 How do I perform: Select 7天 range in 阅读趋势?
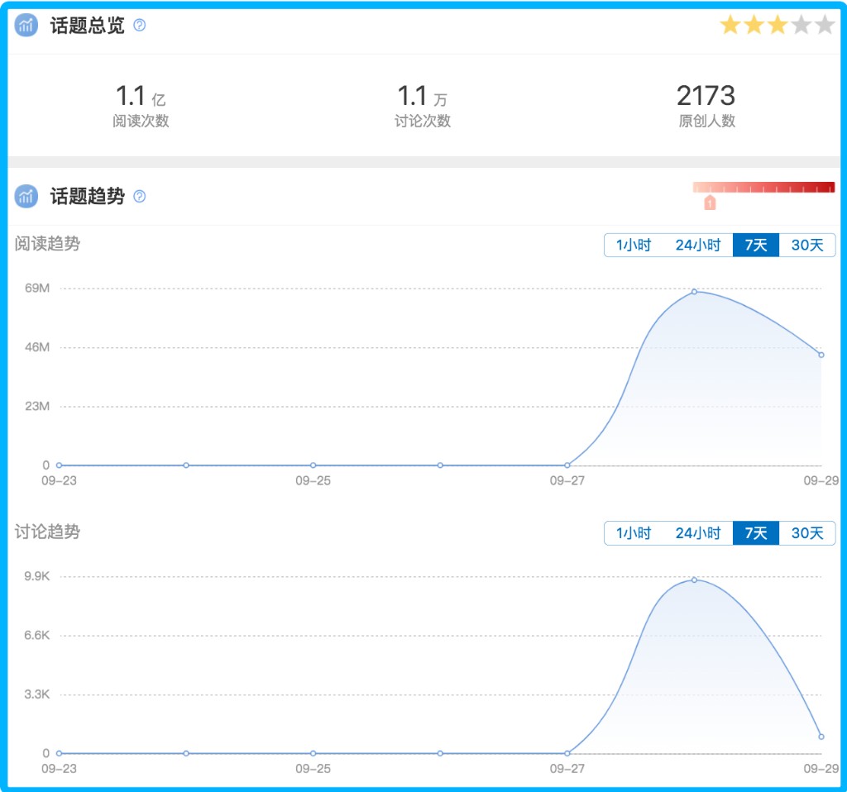[755, 246]
